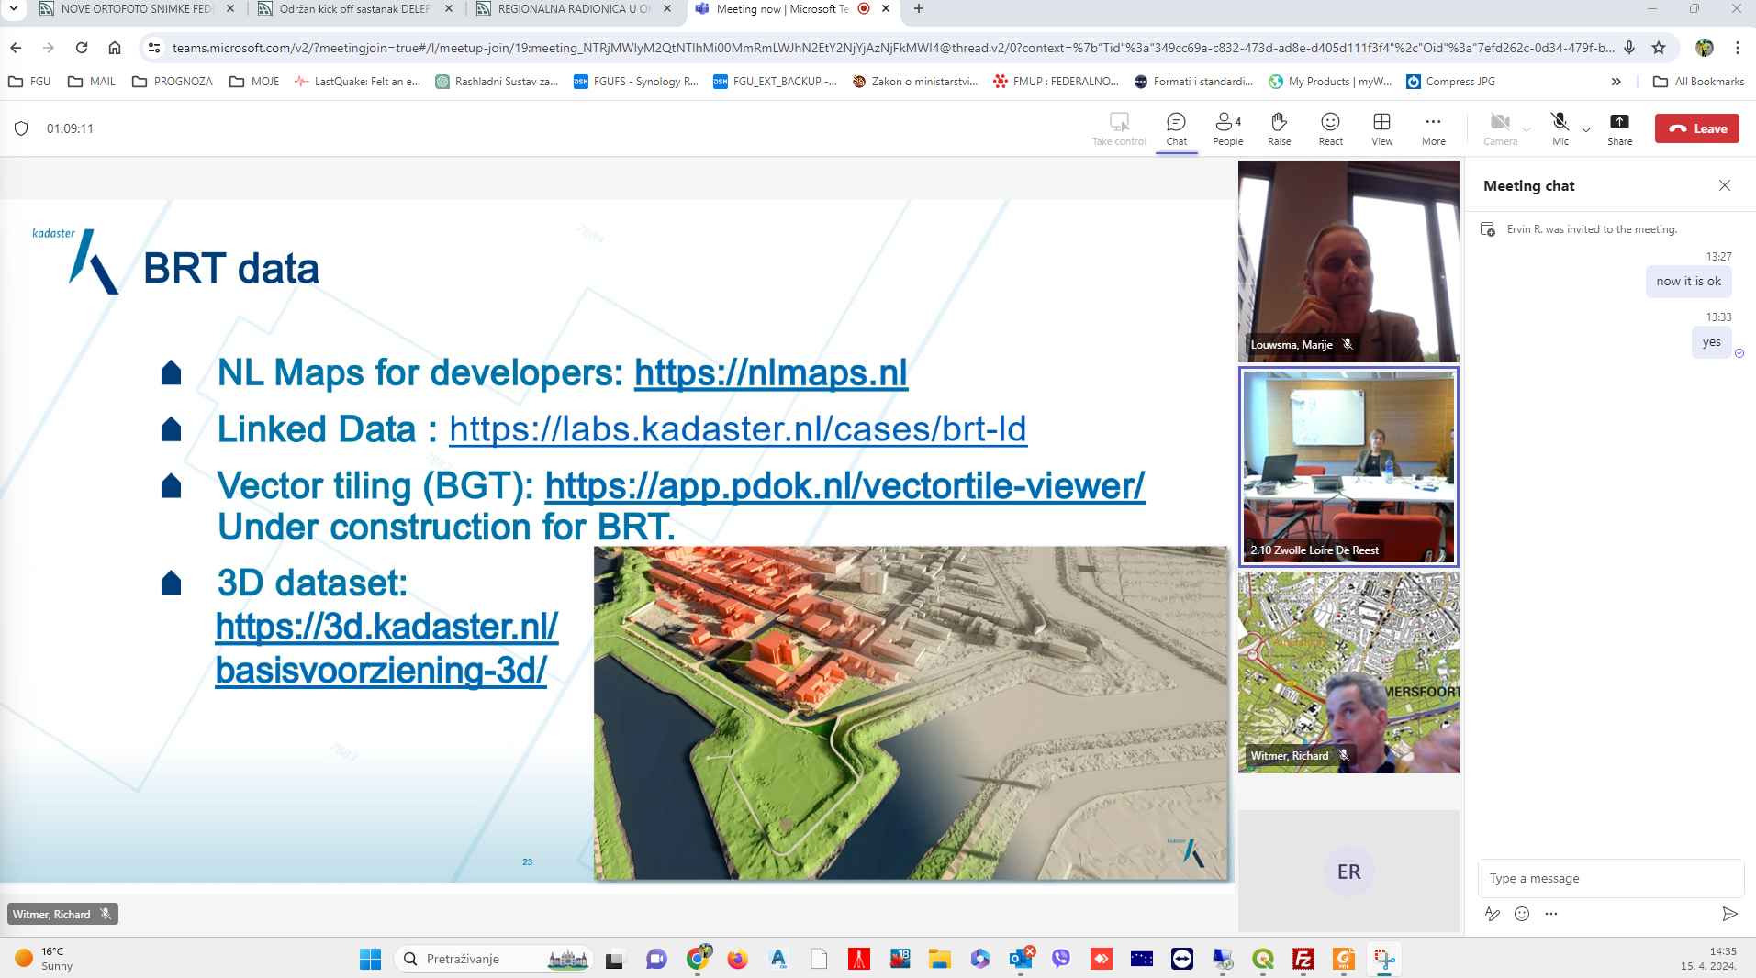Open message formatting options icon
The height and width of the screenshot is (978, 1756).
(x=1493, y=914)
